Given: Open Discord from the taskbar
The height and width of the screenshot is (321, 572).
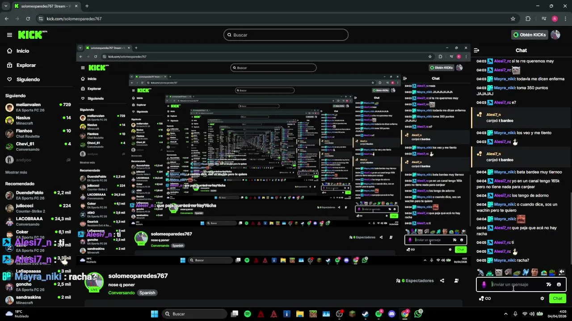Looking at the screenshot, I should tap(392, 314).
